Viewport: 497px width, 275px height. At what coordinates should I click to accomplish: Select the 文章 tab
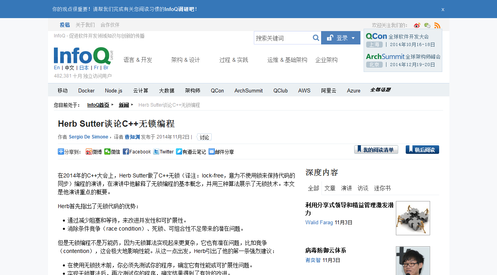pyautogui.click(x=330, y=188)
